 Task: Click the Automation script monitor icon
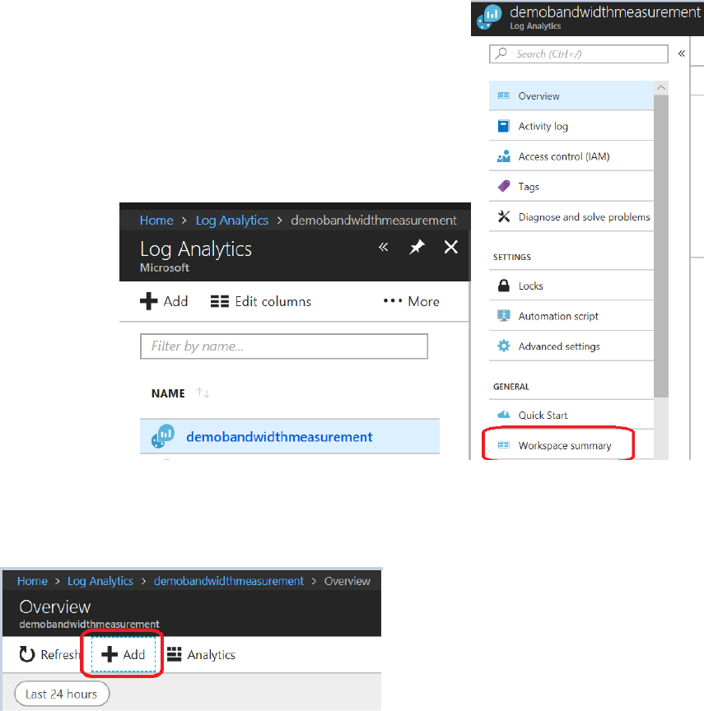click(504, 316)
